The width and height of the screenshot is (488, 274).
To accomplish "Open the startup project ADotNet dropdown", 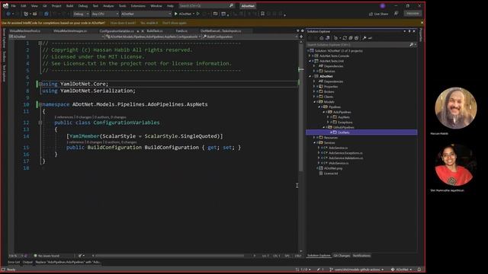I will pos(146,14).
